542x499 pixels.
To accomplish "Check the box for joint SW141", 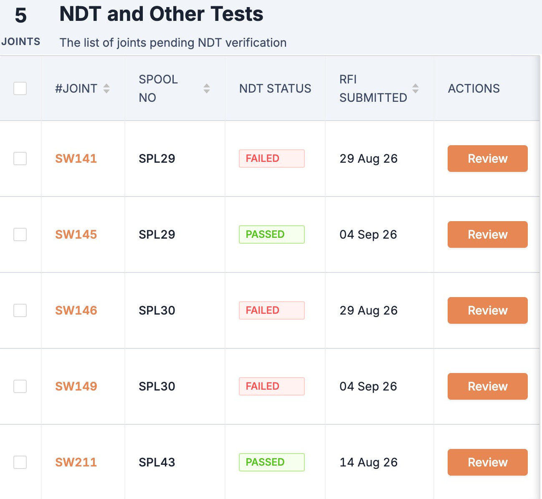I will pyautogui.click(x=20, y=159).
